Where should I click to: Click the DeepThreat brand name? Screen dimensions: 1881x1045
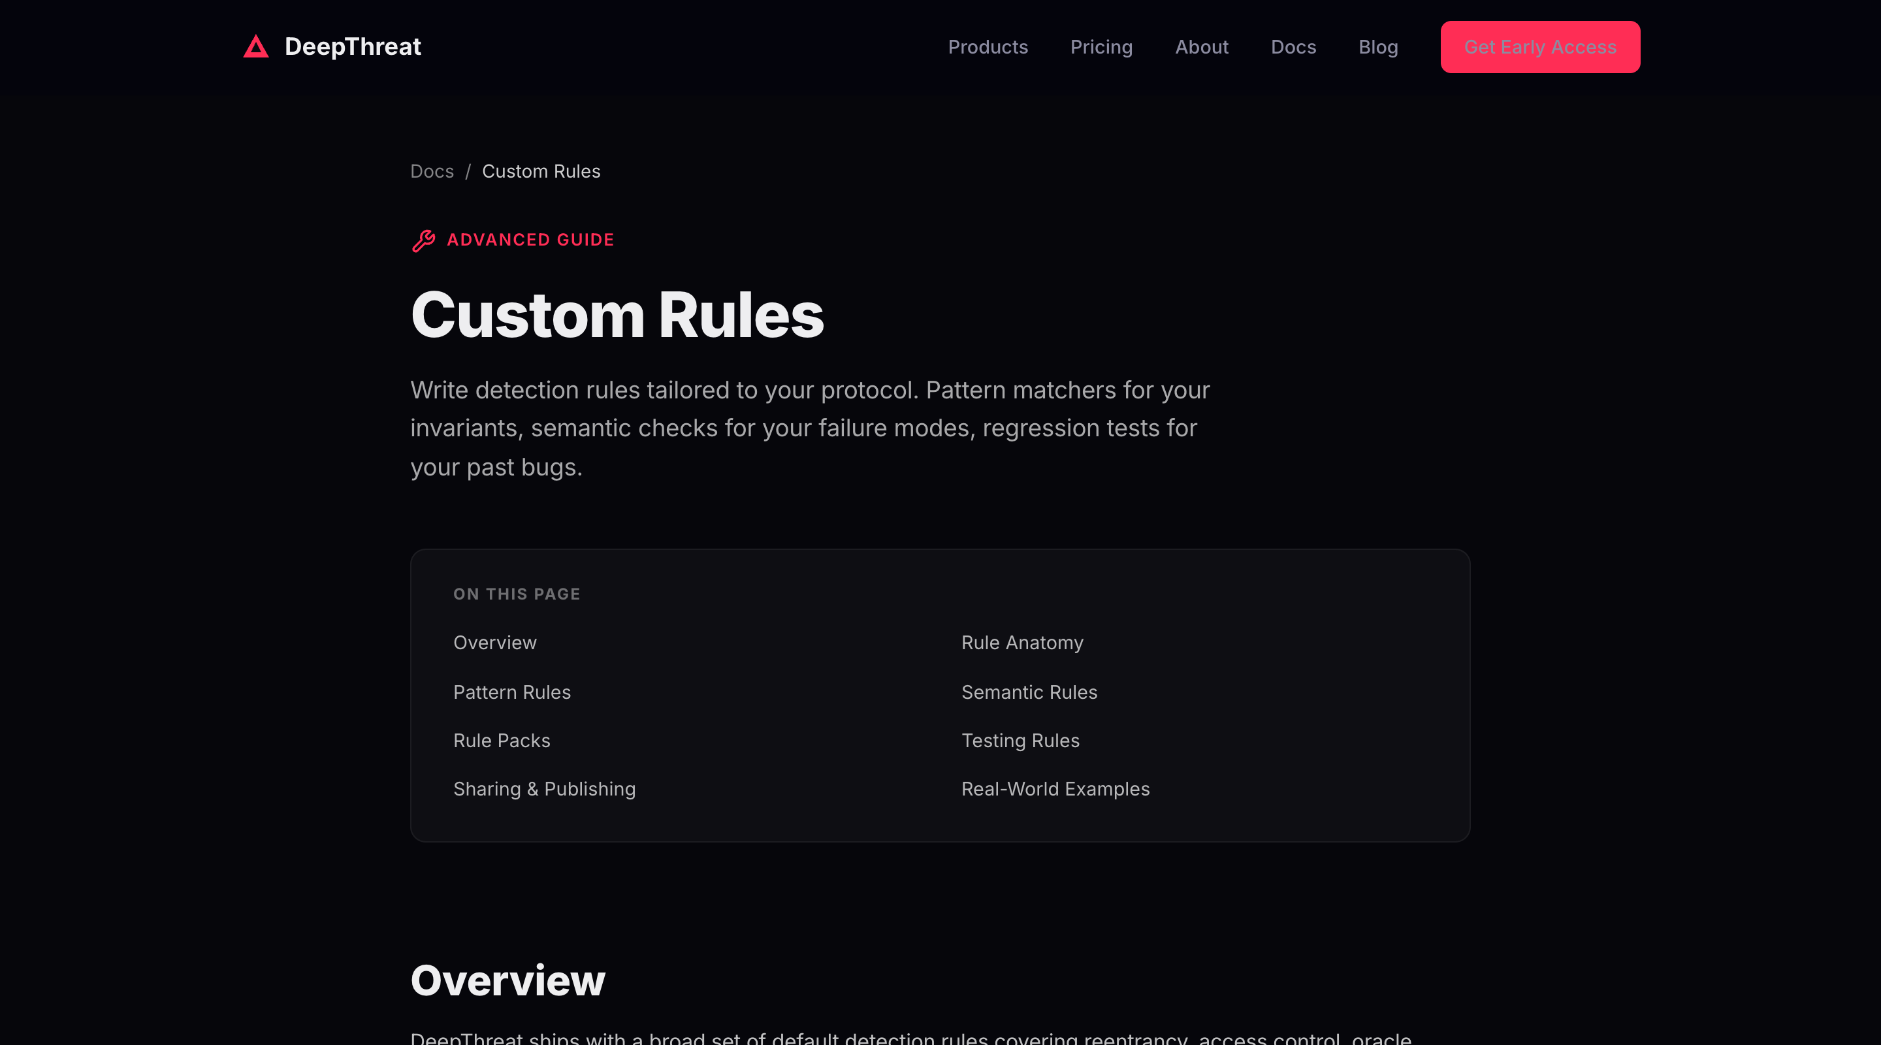[352, 47]
